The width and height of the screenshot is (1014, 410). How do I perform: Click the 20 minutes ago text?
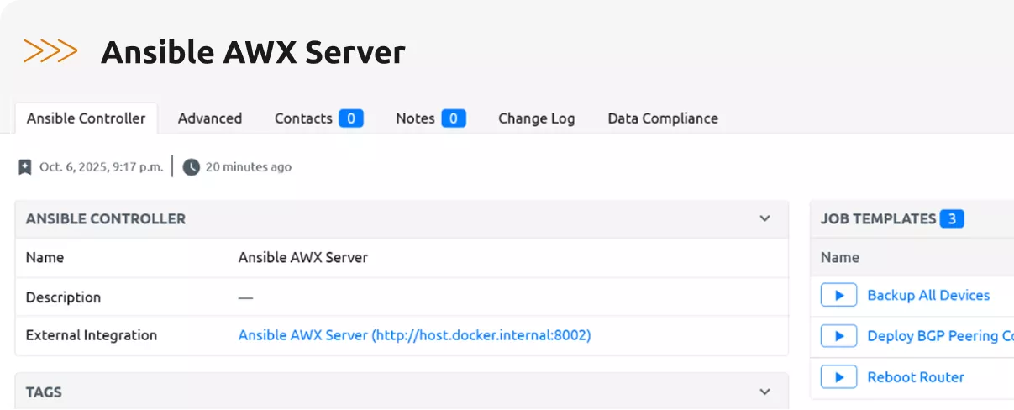(249, 167)
